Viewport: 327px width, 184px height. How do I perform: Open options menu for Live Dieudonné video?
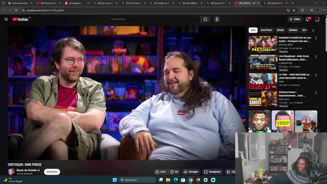pos(316,56)
